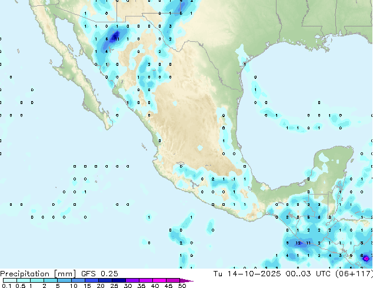
Task: Select the 2–5 mm legend color box
Action: tap(51, 280)
